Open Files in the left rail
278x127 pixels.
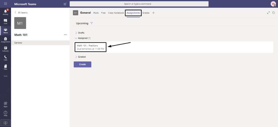point(5,67)
